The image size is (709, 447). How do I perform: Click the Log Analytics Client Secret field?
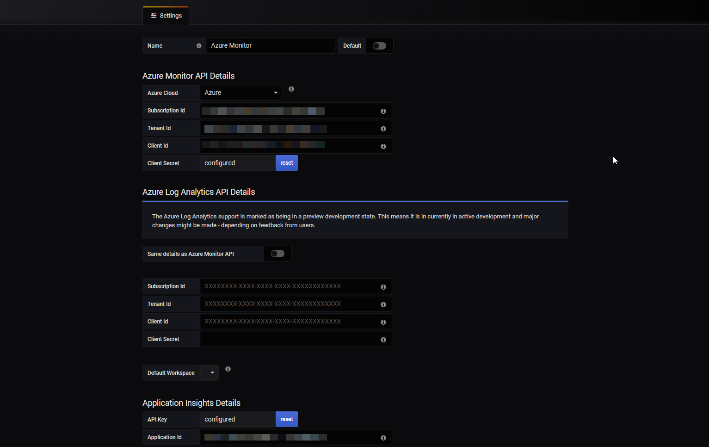click(x=296, y=339)
